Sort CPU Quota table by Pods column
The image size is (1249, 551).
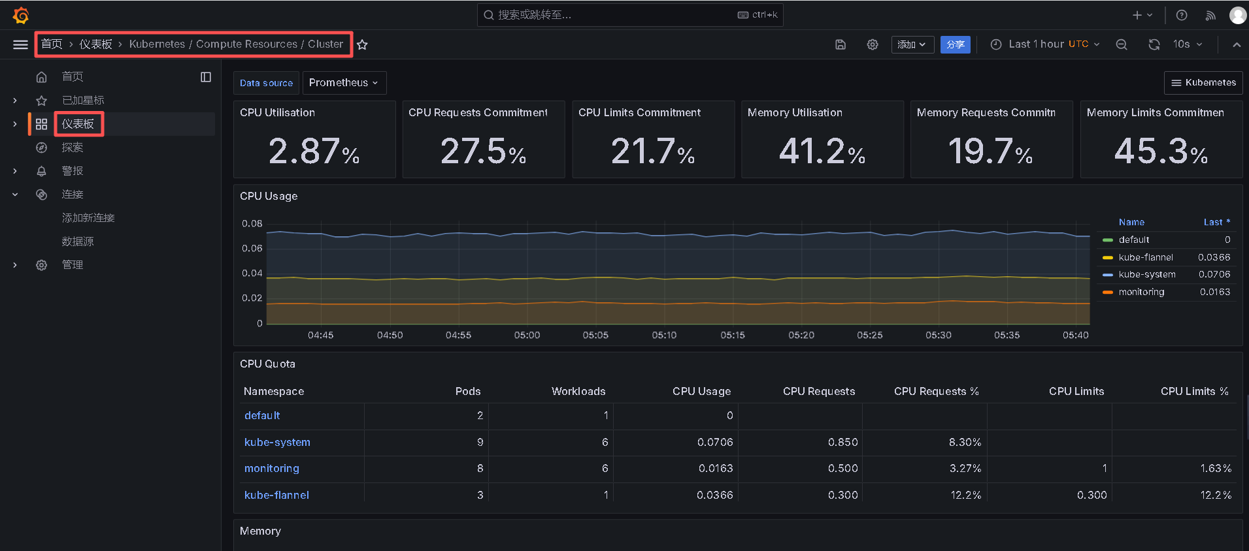pyautogui.click(x=468, y=392)
